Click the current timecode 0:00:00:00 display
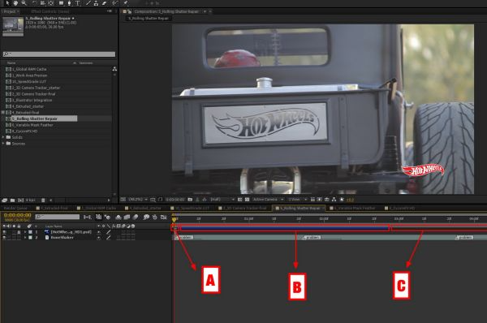This screenshot has height=323, width=487. point(17,215)
